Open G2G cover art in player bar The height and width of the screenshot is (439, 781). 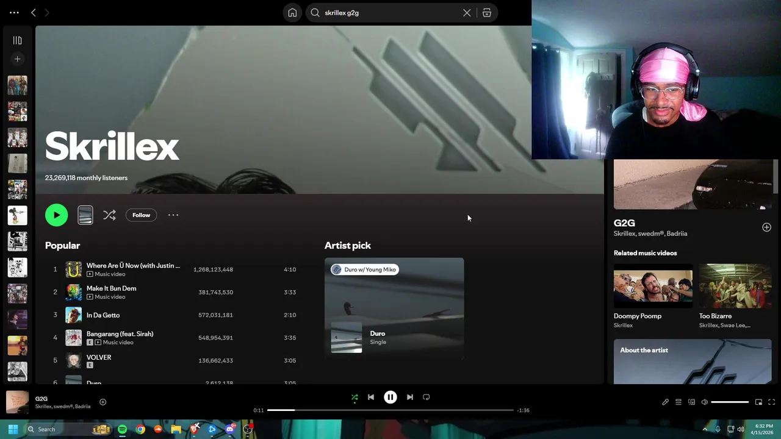pyautogui.click(x=17, y=402)
